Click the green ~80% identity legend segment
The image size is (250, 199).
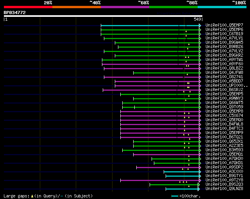pyautogui.click(x=173, y=7)
